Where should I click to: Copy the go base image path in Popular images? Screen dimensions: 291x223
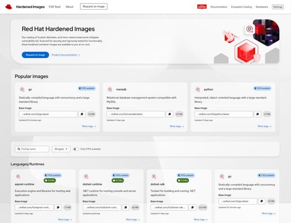coord(82,114)
